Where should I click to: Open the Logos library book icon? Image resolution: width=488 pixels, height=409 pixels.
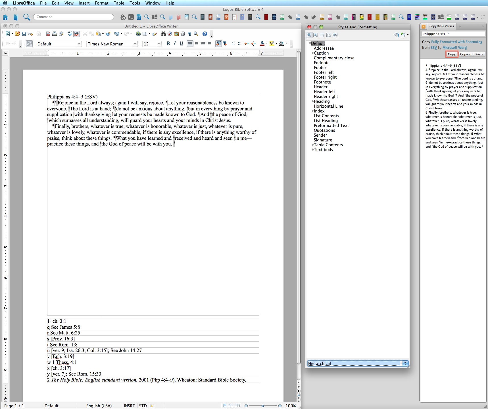coord(16,17)
